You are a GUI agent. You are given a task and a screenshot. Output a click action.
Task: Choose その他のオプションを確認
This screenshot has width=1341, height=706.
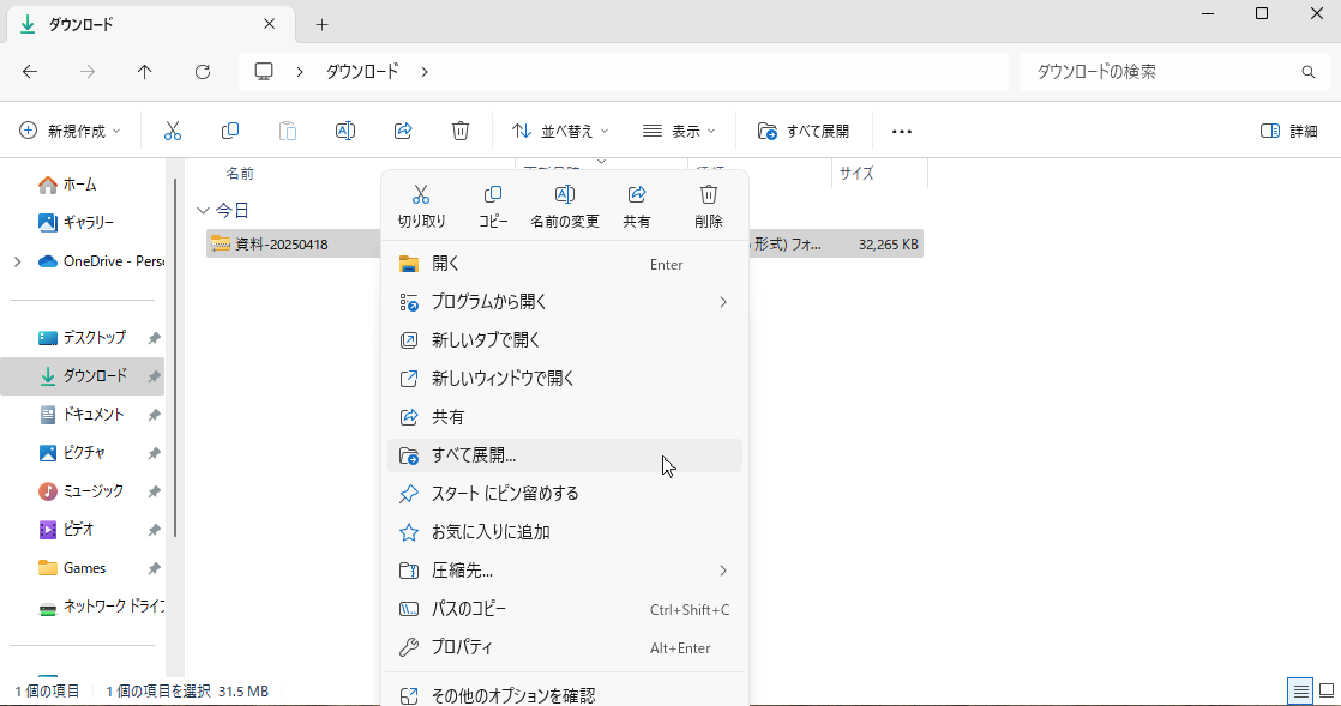(565, 695)
